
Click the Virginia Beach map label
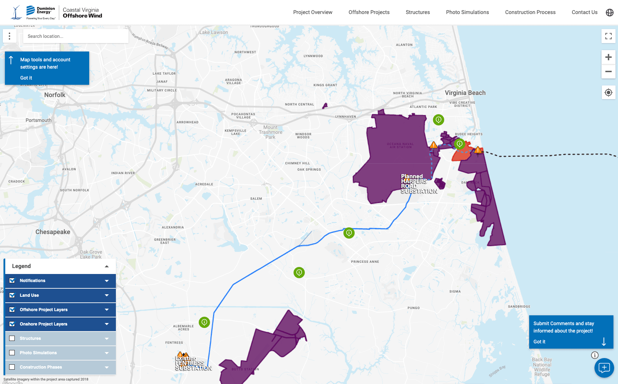click(x=465, y=93)
